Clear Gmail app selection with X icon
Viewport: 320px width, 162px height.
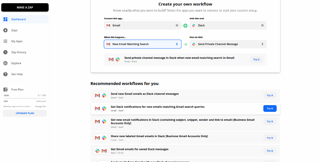[x=177, y=26]
